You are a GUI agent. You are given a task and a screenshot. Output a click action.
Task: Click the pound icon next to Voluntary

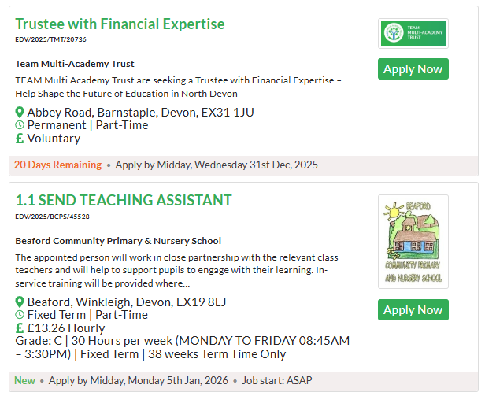(x=20, y=139)
